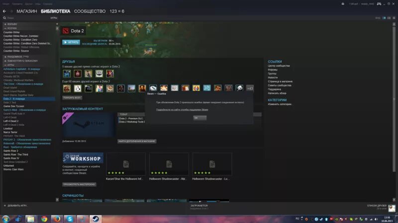The width and height of the screenshot is (398, 223).
Task: Click ДОБАВИТЬ ИГРУ plus icon
Action: click(5, 206)
